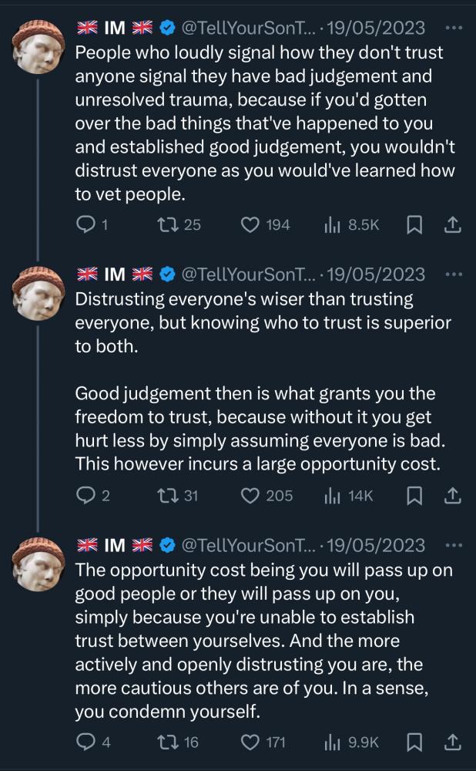Open more options on third tweet

point(454,545)
